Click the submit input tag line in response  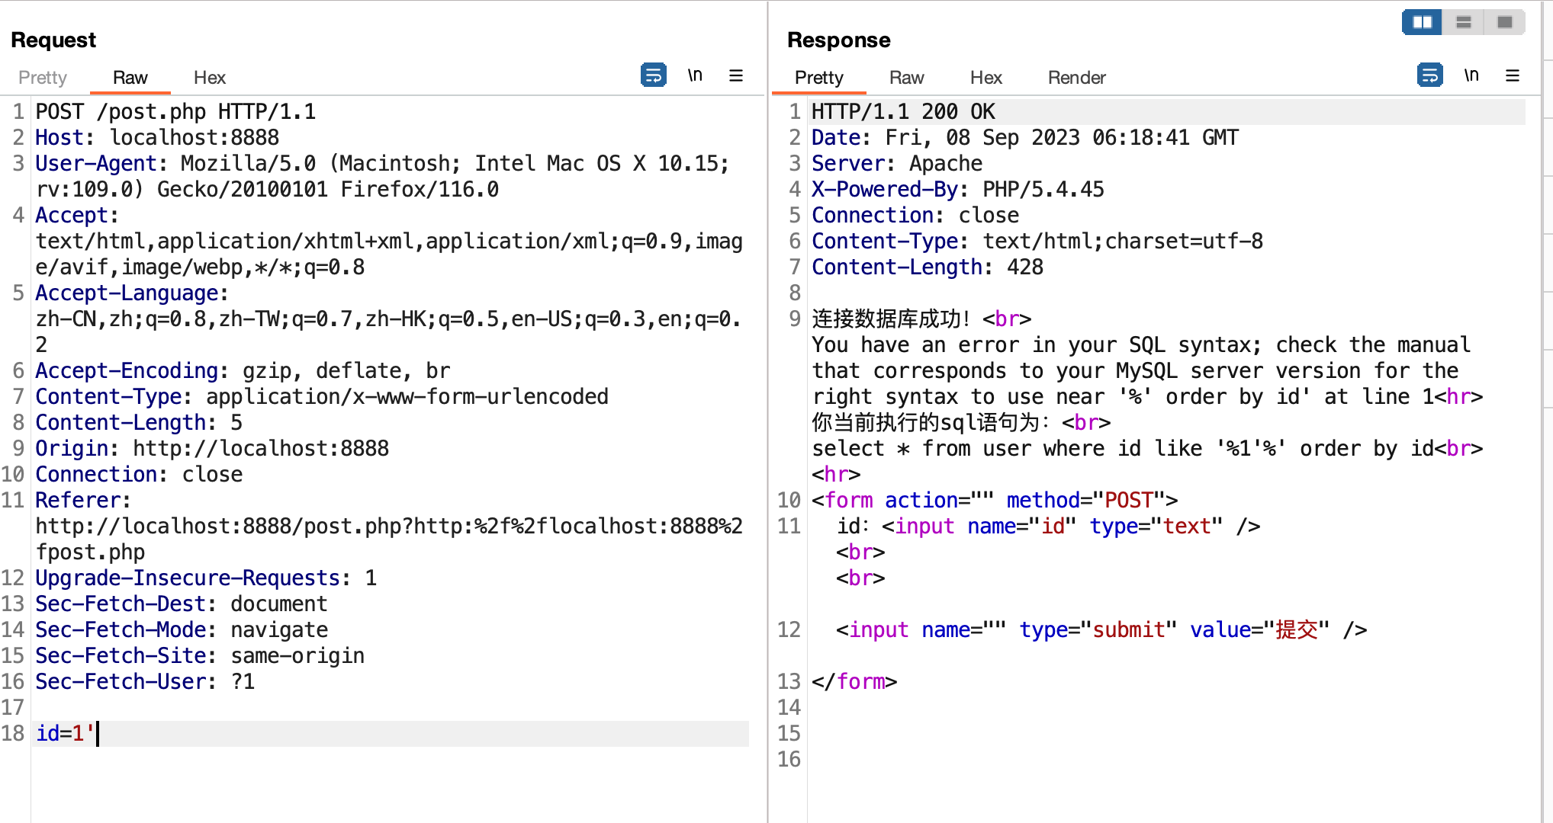1101,630
